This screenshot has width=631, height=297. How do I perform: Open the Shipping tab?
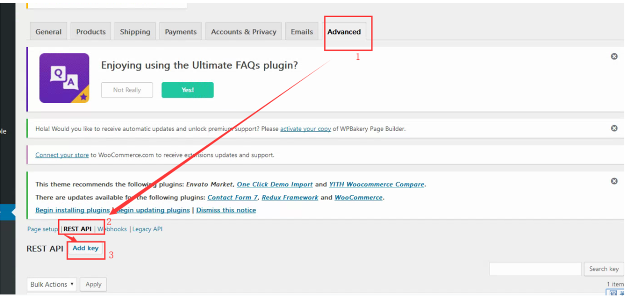pyautogui.click(x=135, y=32)
